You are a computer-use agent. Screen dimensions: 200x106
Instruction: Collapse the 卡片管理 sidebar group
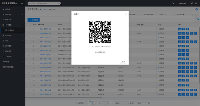(x=13, y=25)
